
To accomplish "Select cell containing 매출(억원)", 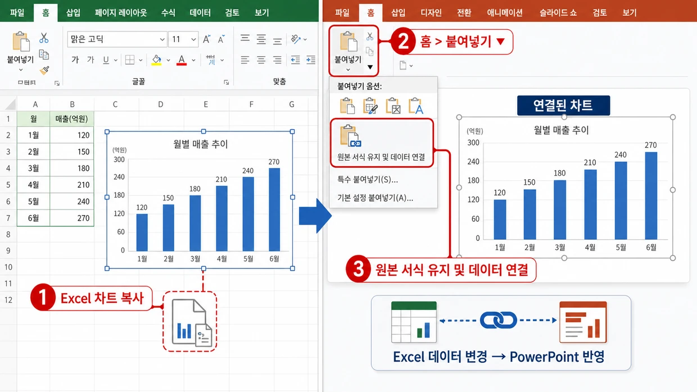I will pyautogui.click(x=72, y=119).
